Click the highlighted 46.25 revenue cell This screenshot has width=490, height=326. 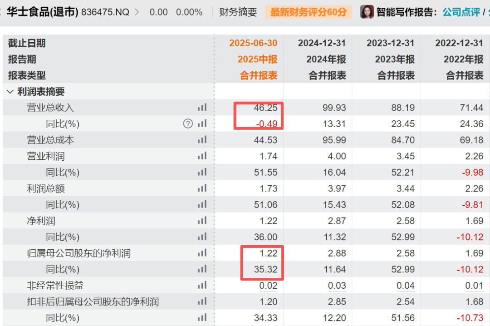click(x=266, y=107)
